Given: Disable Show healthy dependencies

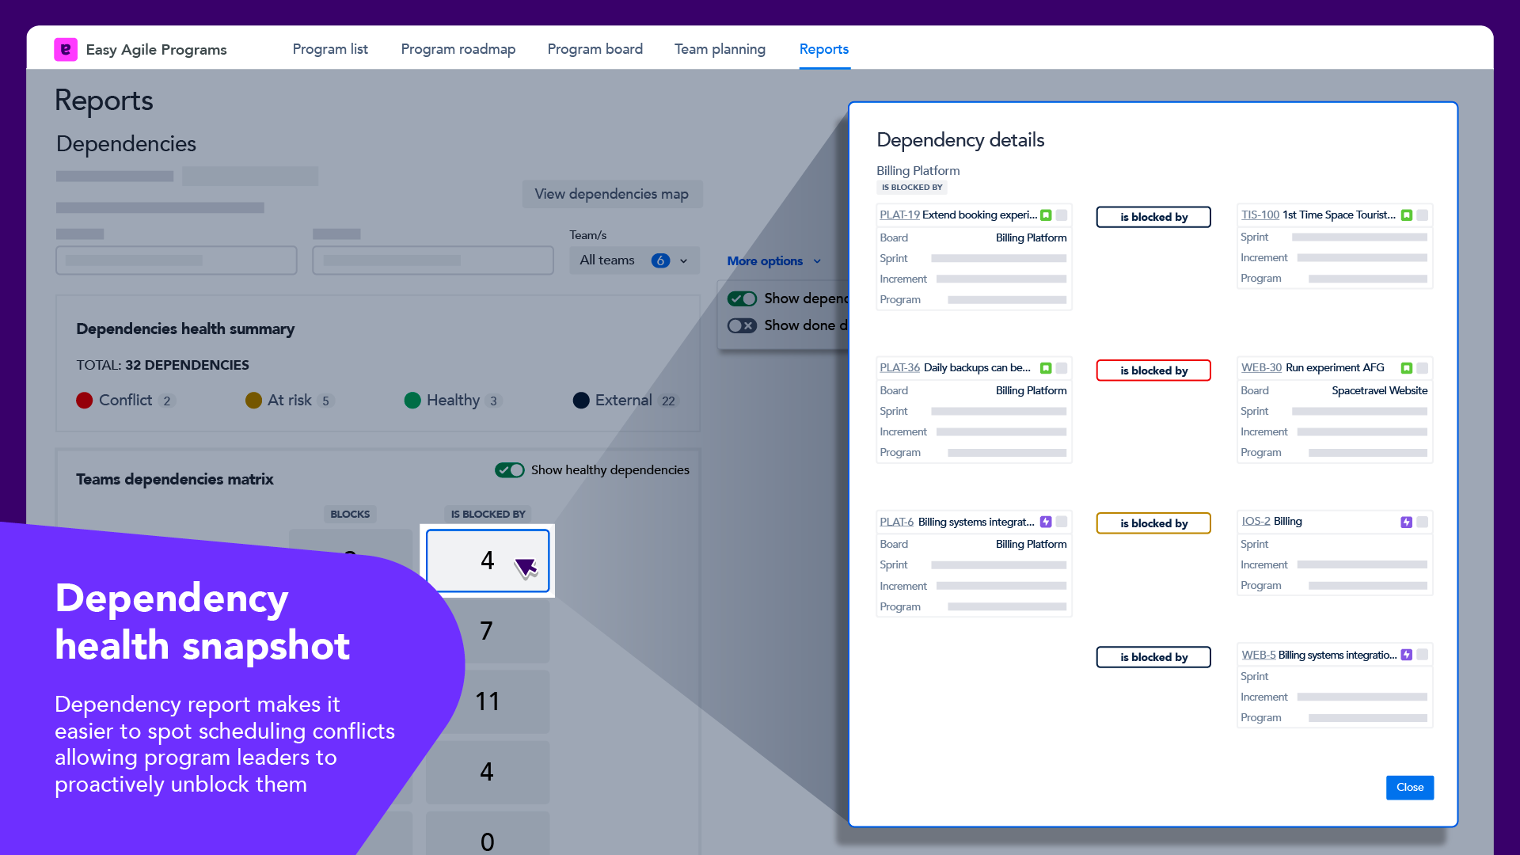Looking at the screenshot, I should [510, 469].
